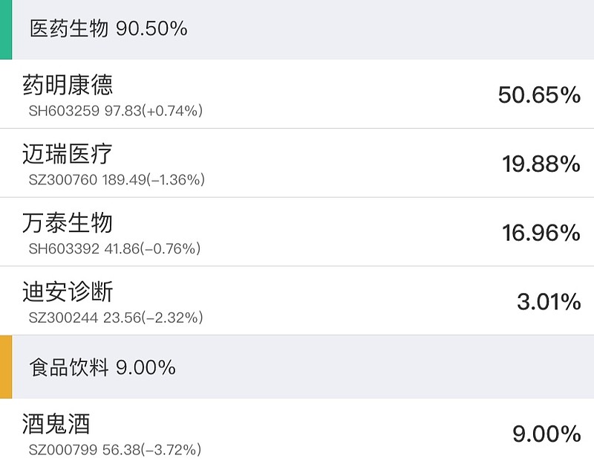Select 酒鬼酒's 9.00% holding weight
The height and width of the screenshot is (464, 594).
(x=546, y=434)
